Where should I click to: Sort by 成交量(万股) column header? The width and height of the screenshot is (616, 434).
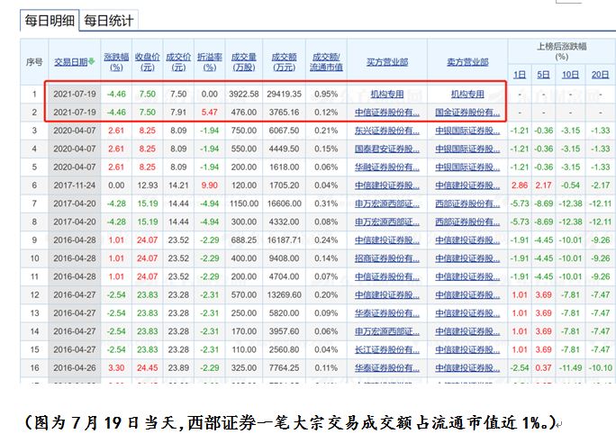[x=243, y=62]
